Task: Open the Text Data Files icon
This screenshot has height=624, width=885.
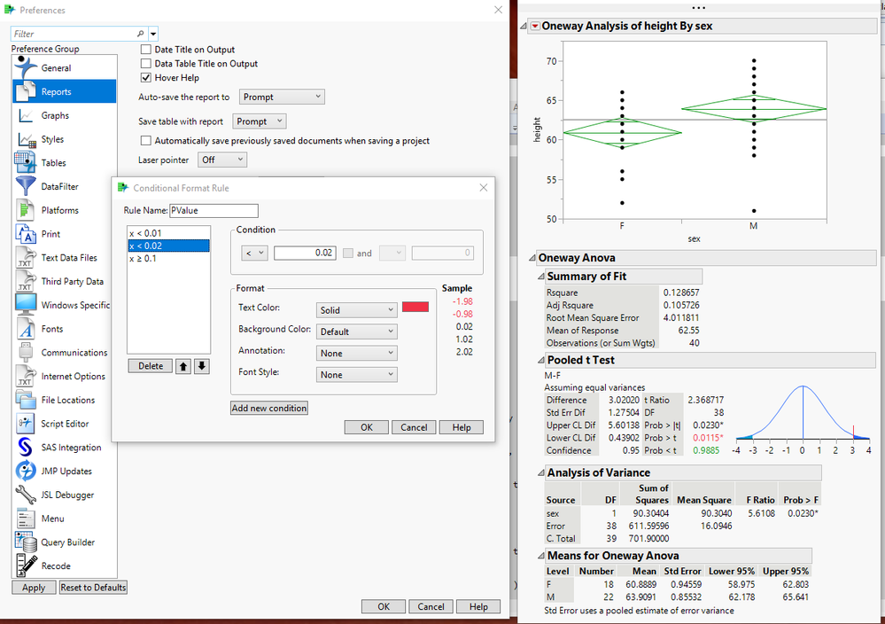Action: [26, 258]
